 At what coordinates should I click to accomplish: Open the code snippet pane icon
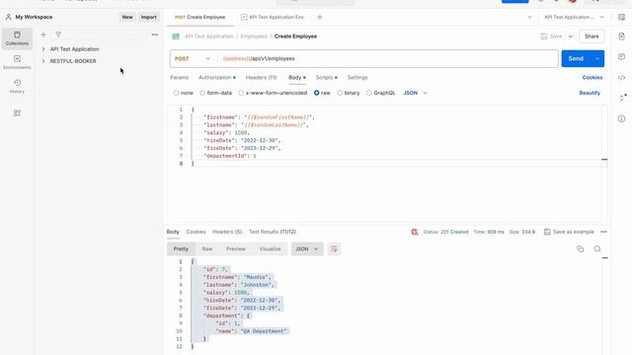pos(621,77)
